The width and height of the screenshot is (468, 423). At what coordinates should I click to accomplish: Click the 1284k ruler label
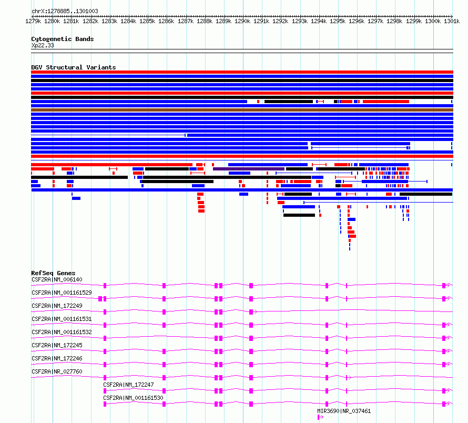(128, 21)
